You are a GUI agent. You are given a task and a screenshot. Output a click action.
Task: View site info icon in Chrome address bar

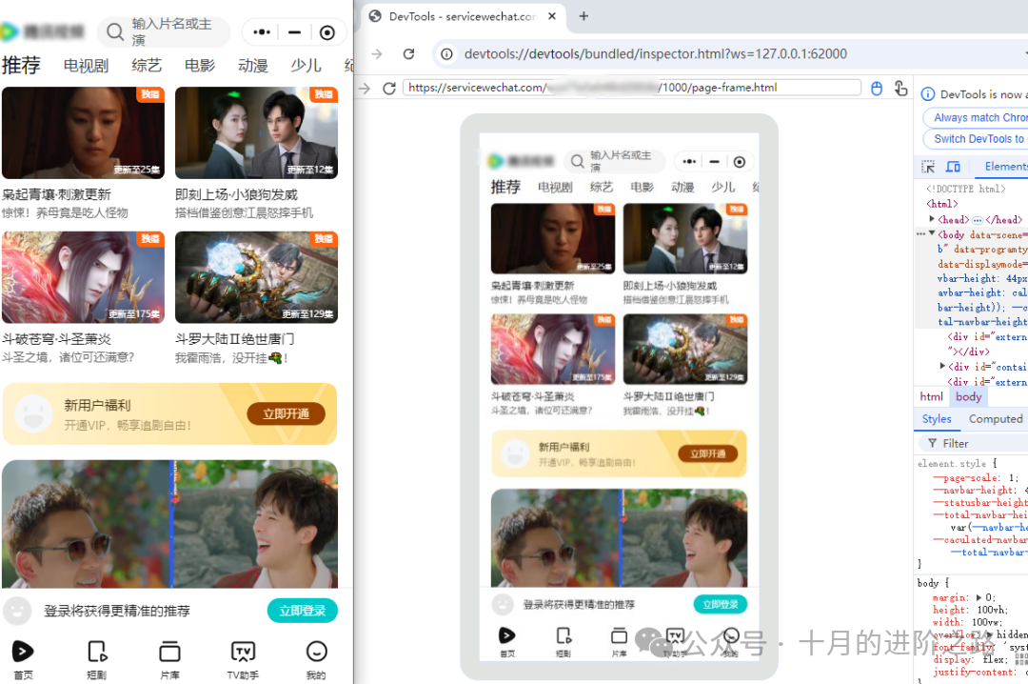coord(446,54)
